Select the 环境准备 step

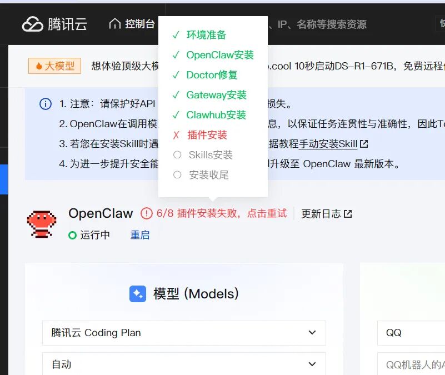[206, 35]
